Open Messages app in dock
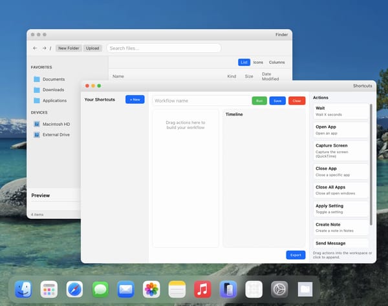This screenshot has width=388, height=306. [x=100, y=289]
